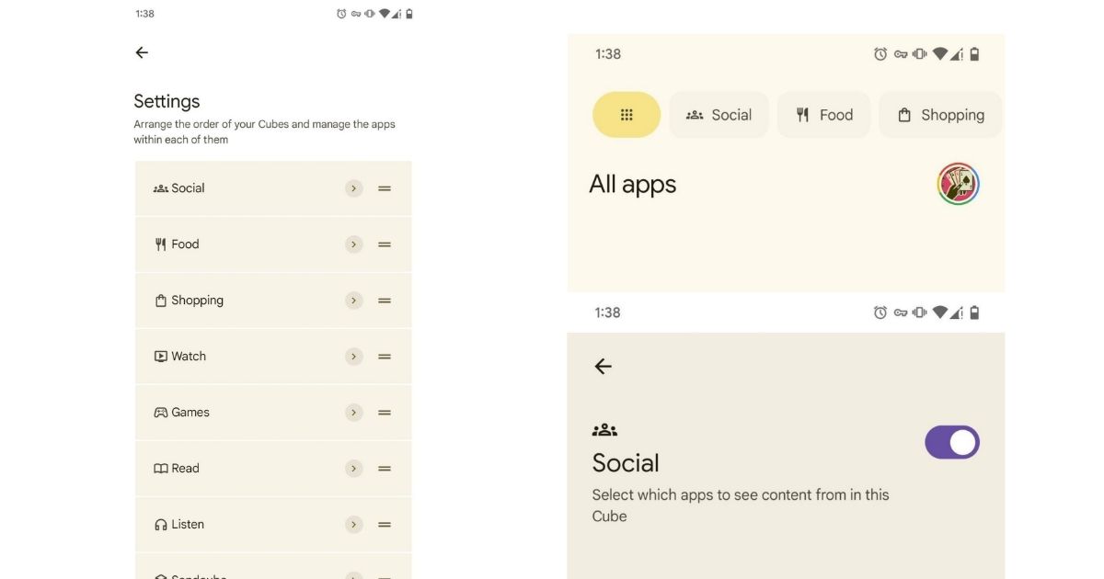Switch to the Shopping chip tab

click(940, 115)
